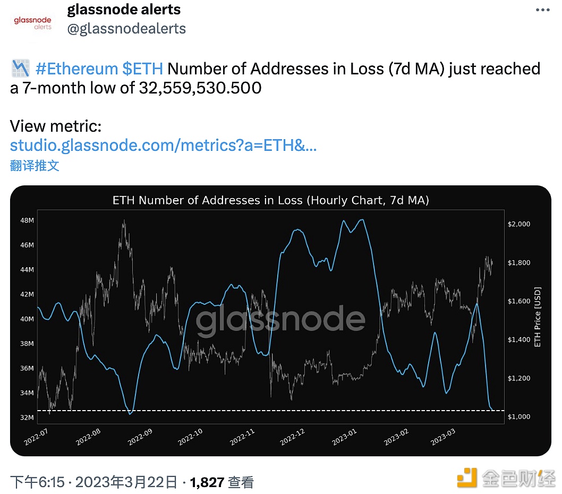
Task: Click the chart title text
Action: coord(271,200)
